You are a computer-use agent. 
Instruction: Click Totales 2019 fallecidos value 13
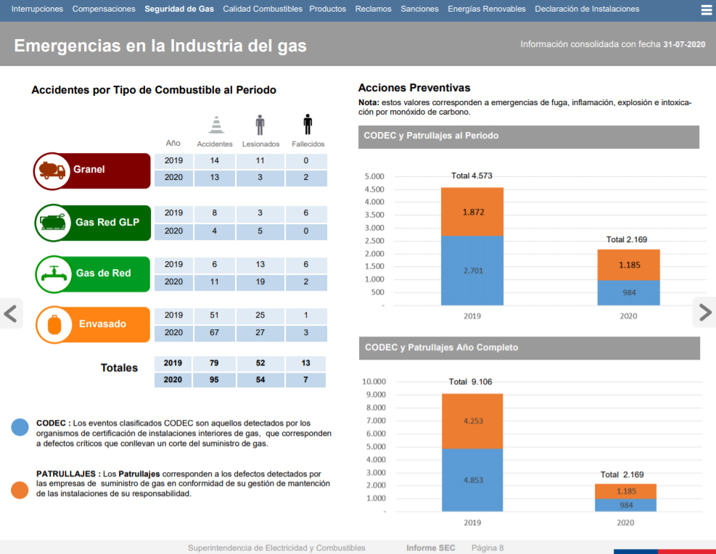point(305,363)
